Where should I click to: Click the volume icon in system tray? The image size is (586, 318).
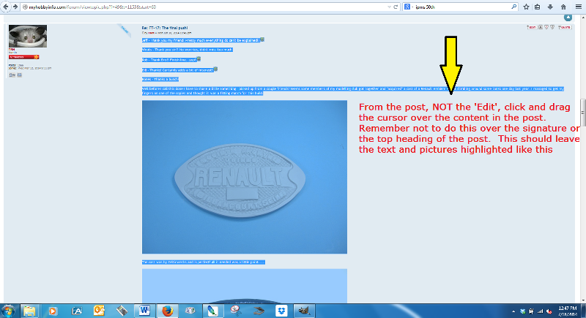click(x=549, y=311)
